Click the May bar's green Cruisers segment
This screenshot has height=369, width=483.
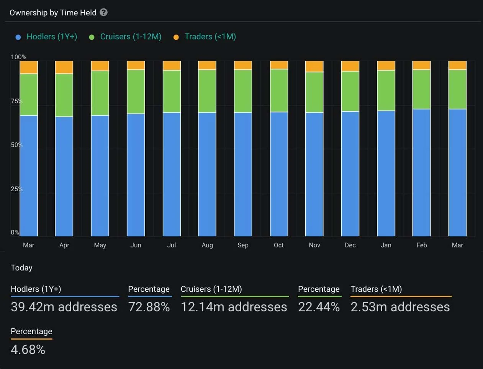click(100, 93)
